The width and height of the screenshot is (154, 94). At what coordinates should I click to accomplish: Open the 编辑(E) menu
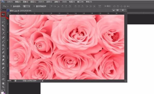[x=18, y=2]
